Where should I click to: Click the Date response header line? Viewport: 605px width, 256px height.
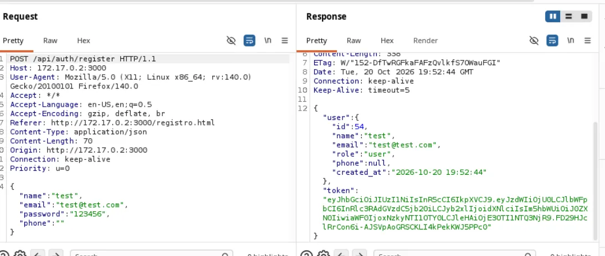393,72
